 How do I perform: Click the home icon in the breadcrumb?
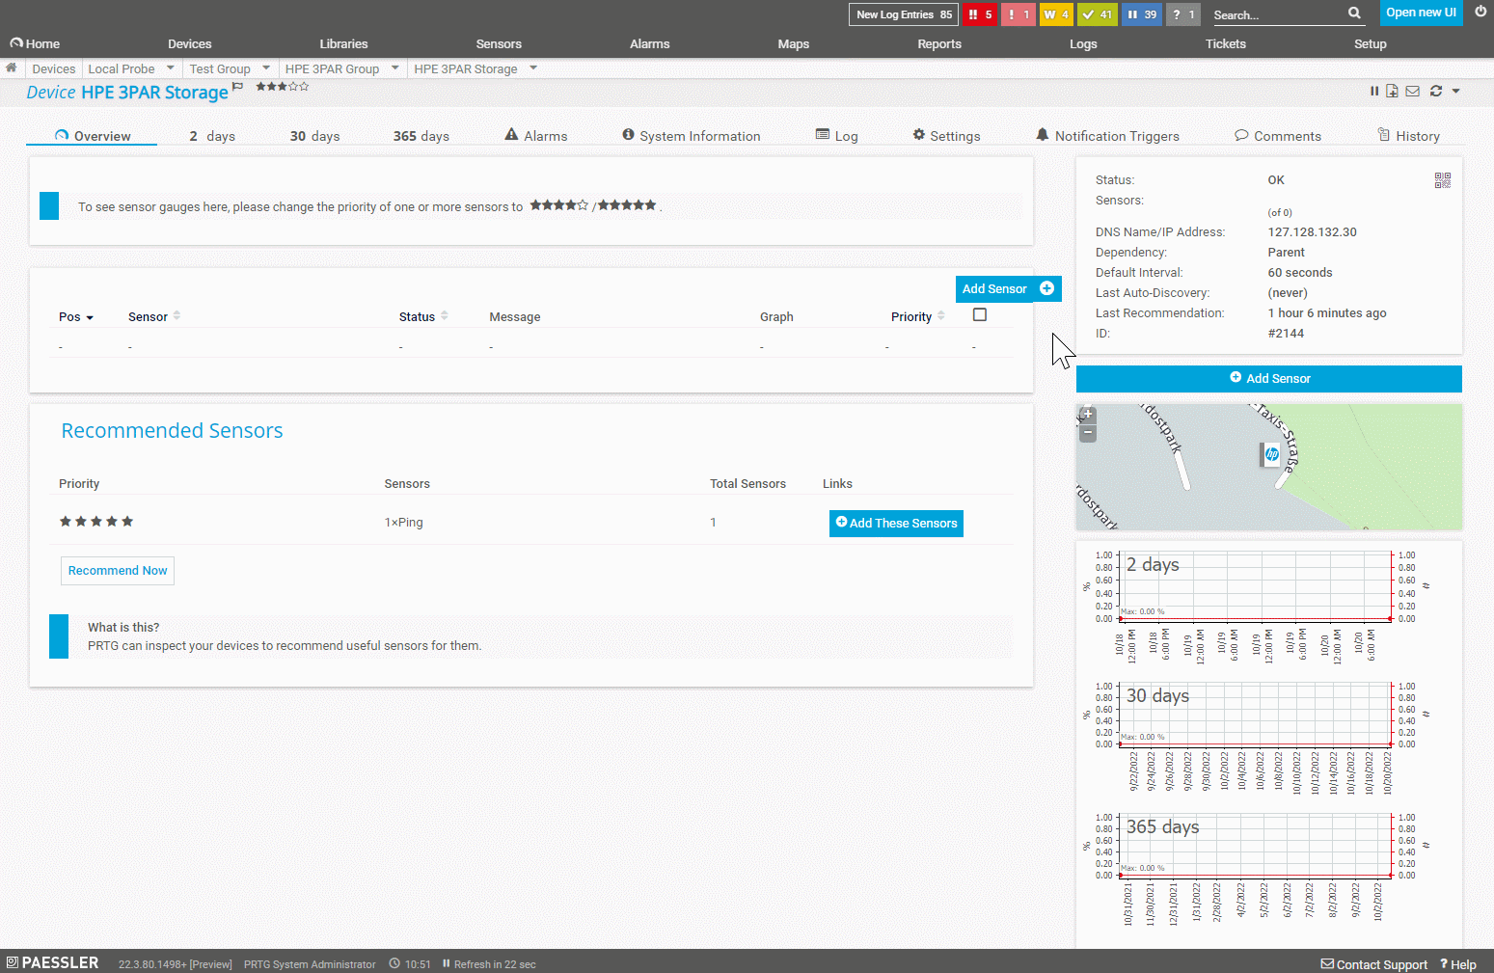(x=12, y=68)
